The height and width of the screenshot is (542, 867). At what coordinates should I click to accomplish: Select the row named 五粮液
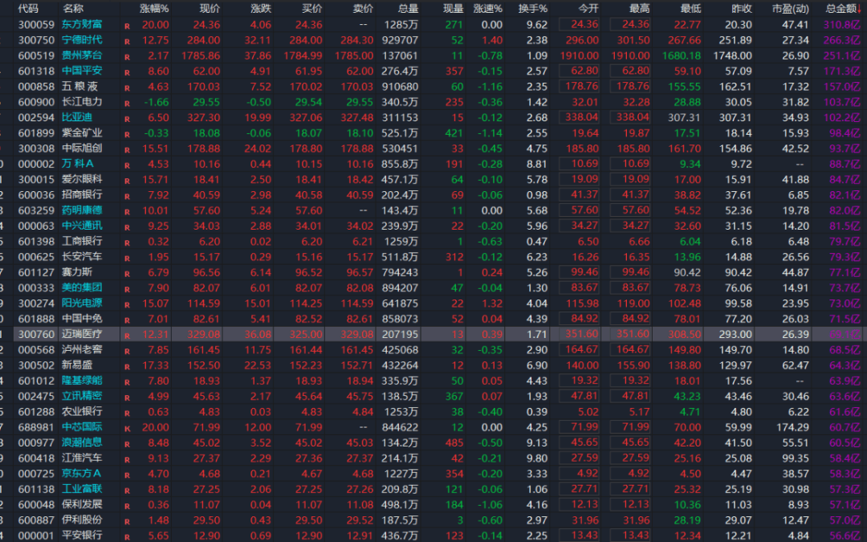(x=433, y=86)
